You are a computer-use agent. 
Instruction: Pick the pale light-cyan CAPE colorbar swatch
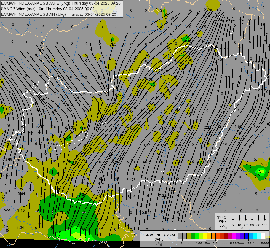[259, 236]
